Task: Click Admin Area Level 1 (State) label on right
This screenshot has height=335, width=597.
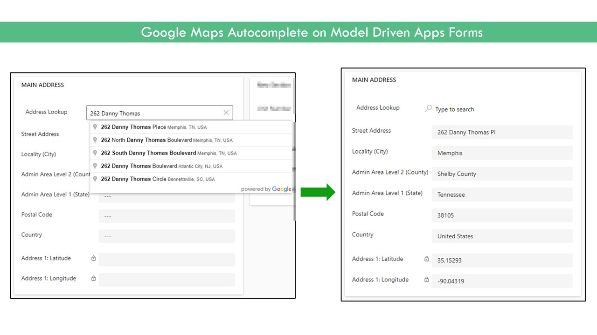Action: [387, 193]
